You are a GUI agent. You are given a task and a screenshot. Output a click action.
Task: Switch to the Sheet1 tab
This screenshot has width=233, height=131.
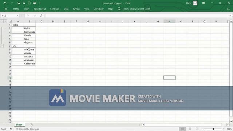(x=20, y=124)
